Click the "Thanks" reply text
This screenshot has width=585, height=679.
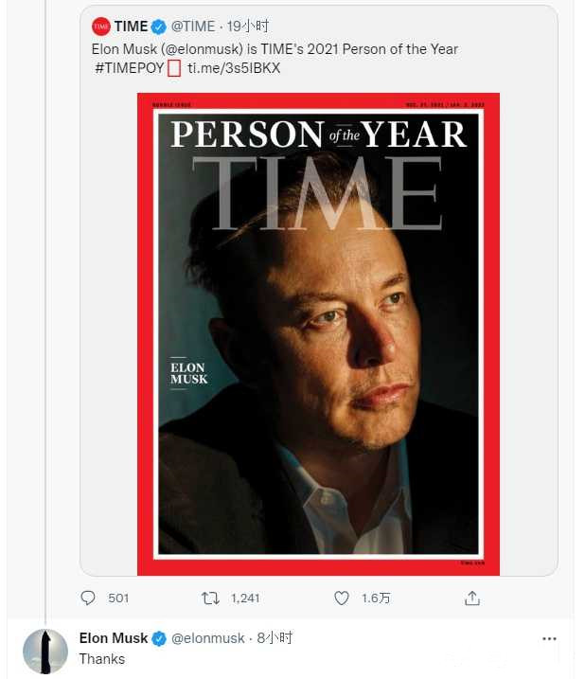click(x=101, y=659)
